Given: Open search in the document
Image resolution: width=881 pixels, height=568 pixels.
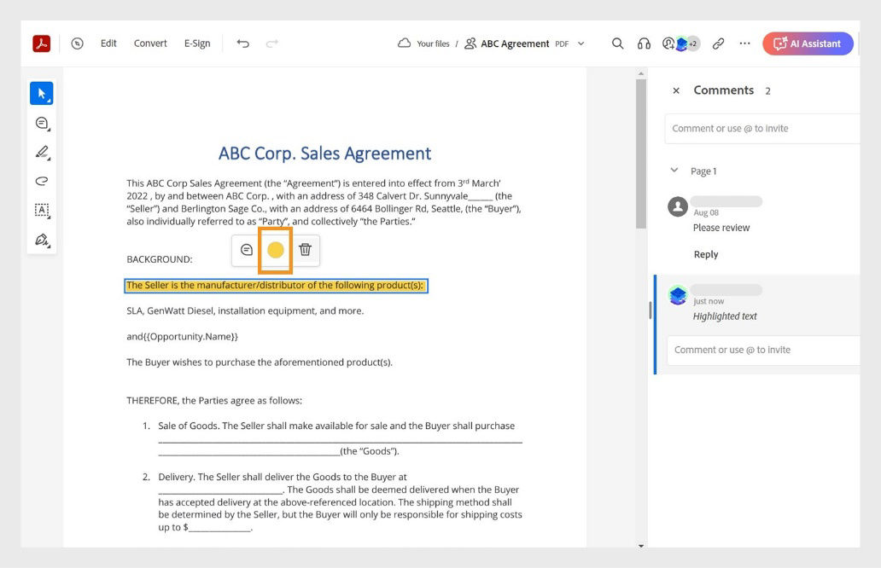Looking at the screenshot, I should 617,43.
